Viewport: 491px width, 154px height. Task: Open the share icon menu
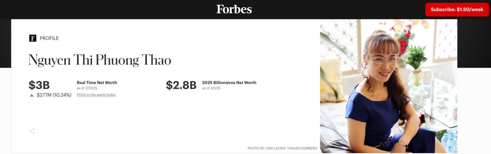pos(32,131)
